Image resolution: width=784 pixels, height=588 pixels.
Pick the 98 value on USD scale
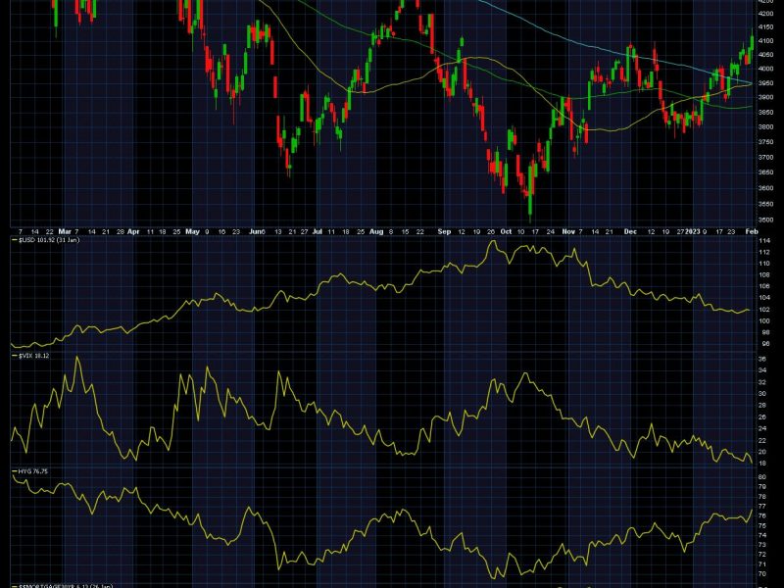pos(765,332)
